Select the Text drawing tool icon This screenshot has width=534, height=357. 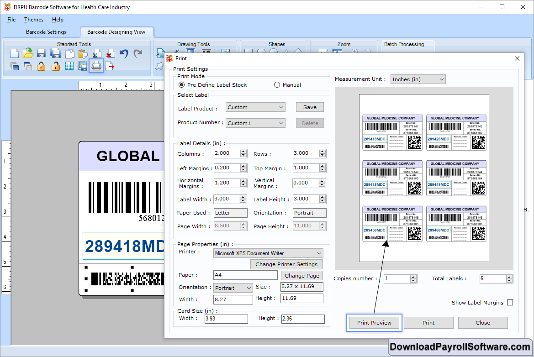point(160,53)
